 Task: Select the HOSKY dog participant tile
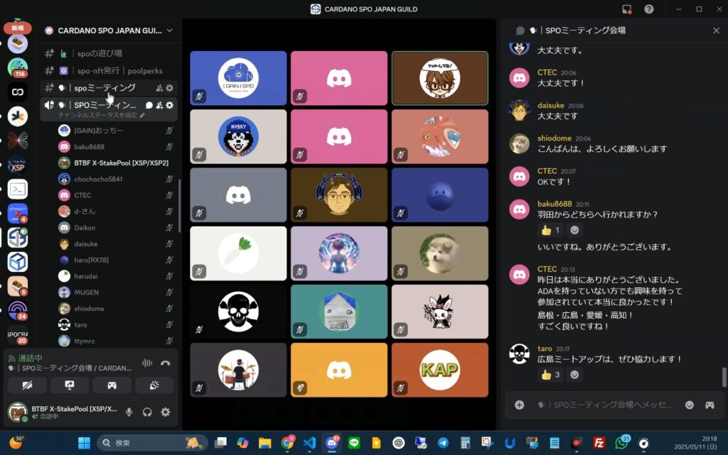tap(238, 136)
